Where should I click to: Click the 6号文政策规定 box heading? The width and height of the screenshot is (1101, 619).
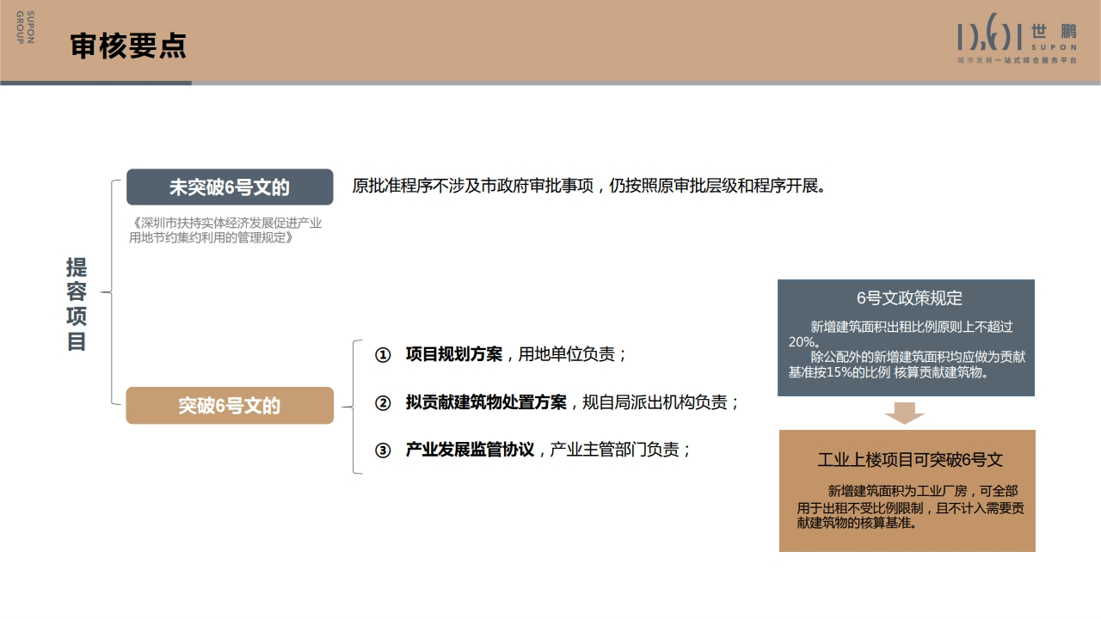coord(909,298)
